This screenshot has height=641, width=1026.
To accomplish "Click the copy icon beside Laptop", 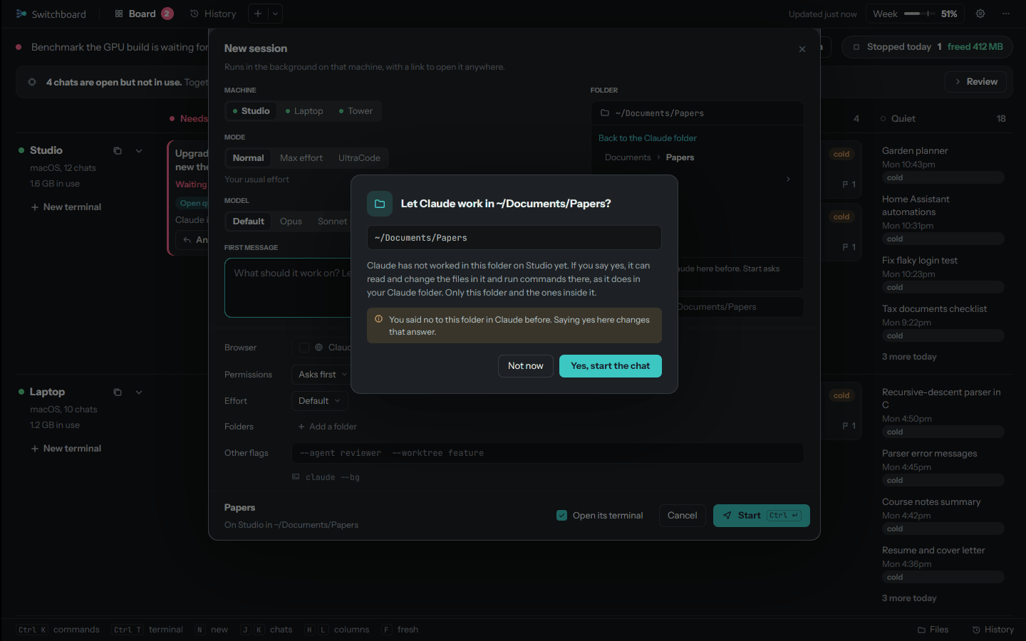I will 118,392.
